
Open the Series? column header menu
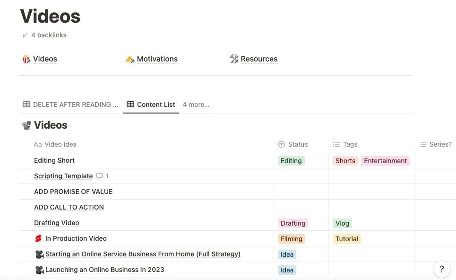(x=439, y=144)
